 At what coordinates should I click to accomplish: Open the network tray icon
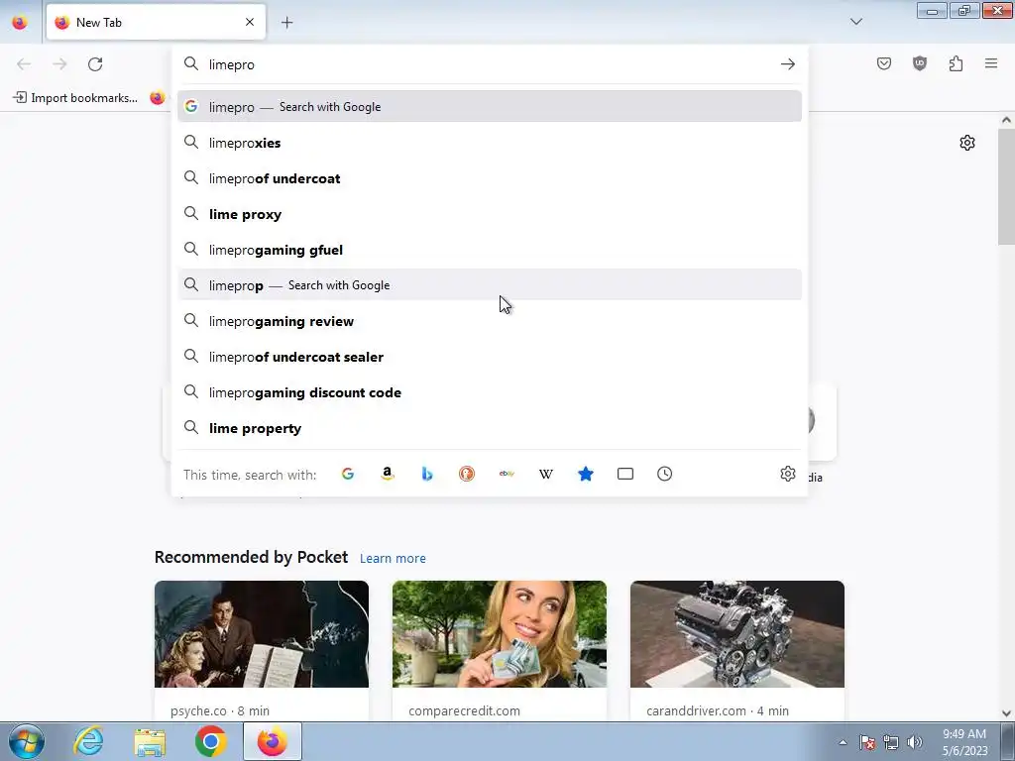891,742
